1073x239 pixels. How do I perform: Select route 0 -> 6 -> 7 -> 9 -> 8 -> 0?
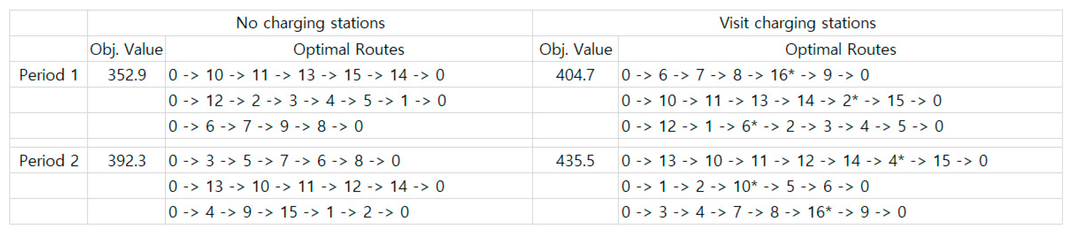tap(265, 126)
